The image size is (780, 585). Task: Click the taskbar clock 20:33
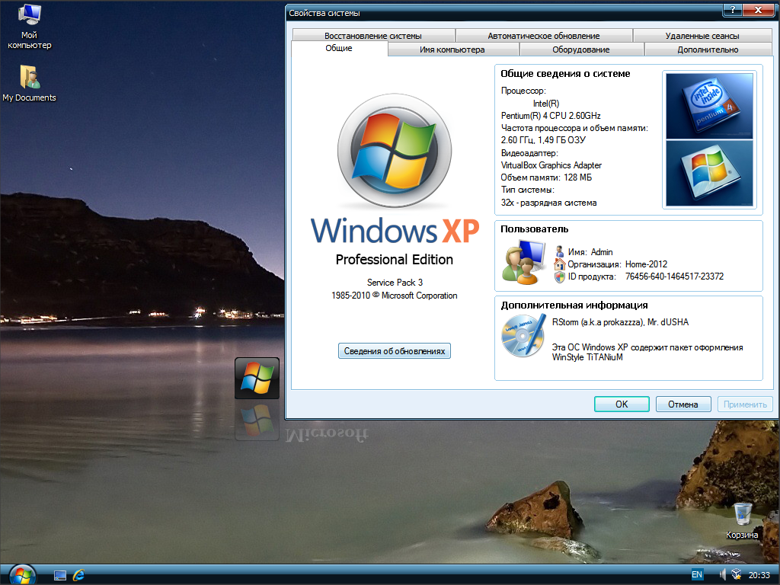tap(759, 575)
